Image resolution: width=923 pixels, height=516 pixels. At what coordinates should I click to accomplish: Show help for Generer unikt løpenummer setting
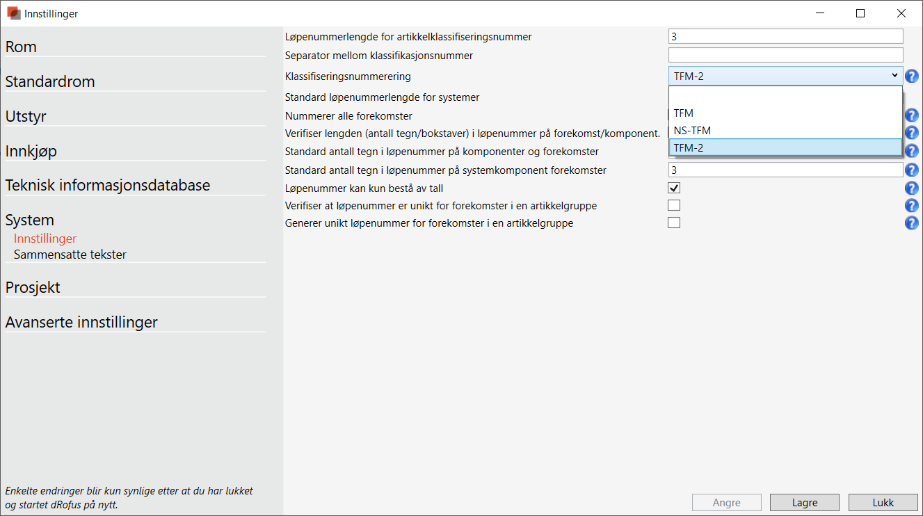[911, 223]
